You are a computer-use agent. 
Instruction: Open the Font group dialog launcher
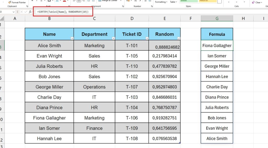(x=69, y=6)
